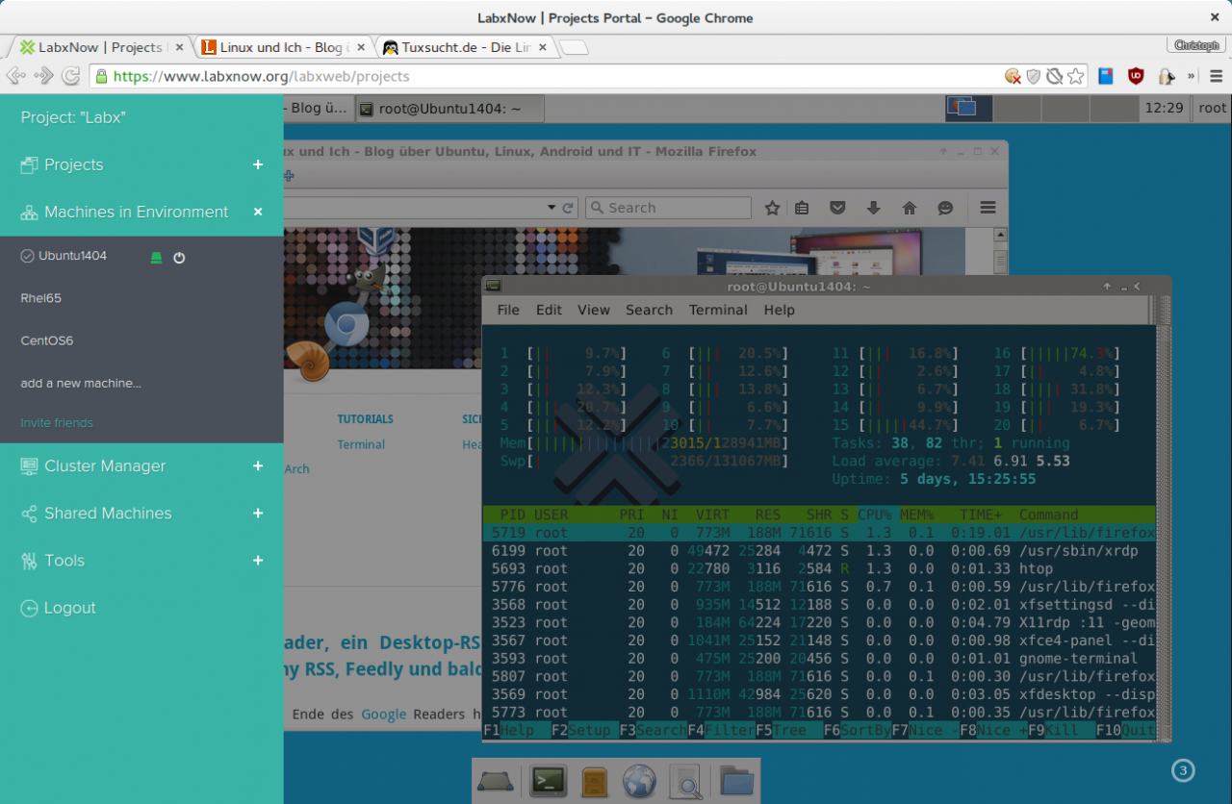Click the Shared Machines share icon

[x=29, y=514]
